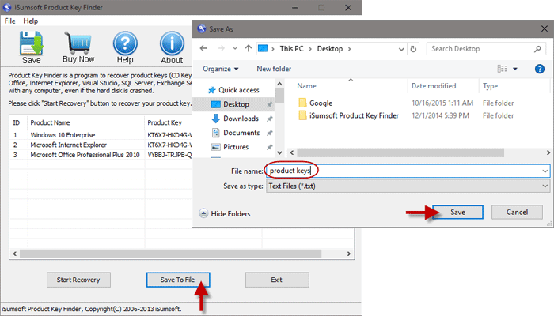The width and height of the screenshot is (554, 316).
Task: Click the Google folder icon
Action: tap(302, 103)
